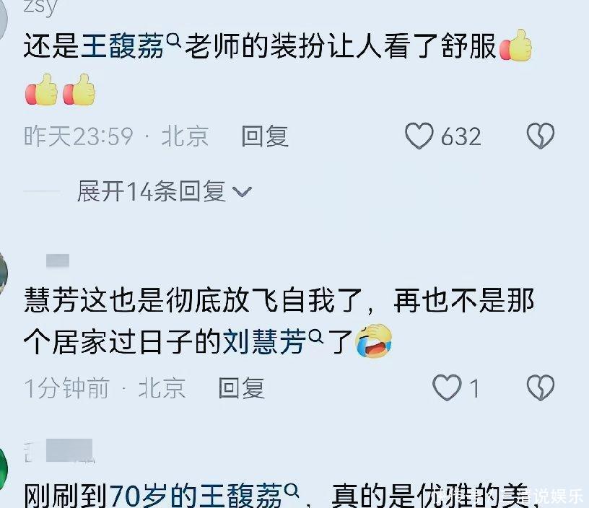Tap the crying-laughing emoji in 慧芳 comment
This screenshot has width=589, height=508.
coord(374,341)
